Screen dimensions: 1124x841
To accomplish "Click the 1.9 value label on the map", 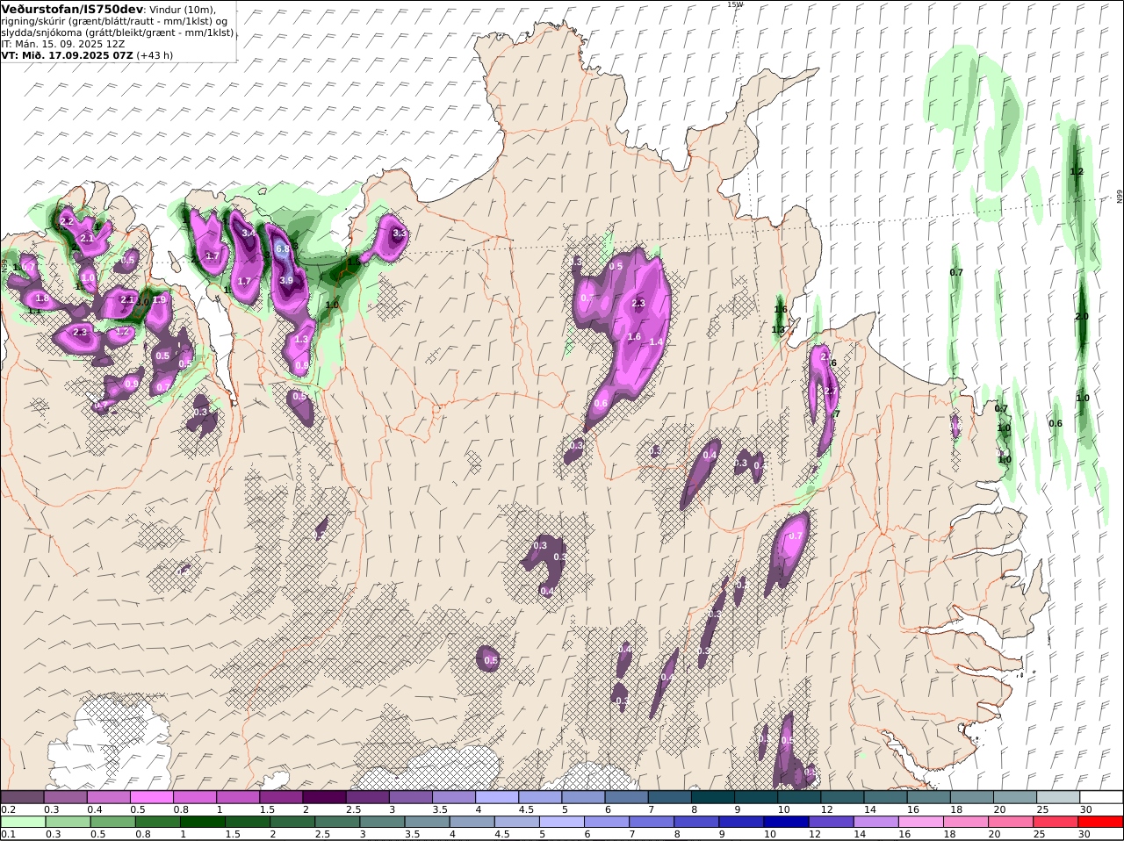I will pos(159,299).
